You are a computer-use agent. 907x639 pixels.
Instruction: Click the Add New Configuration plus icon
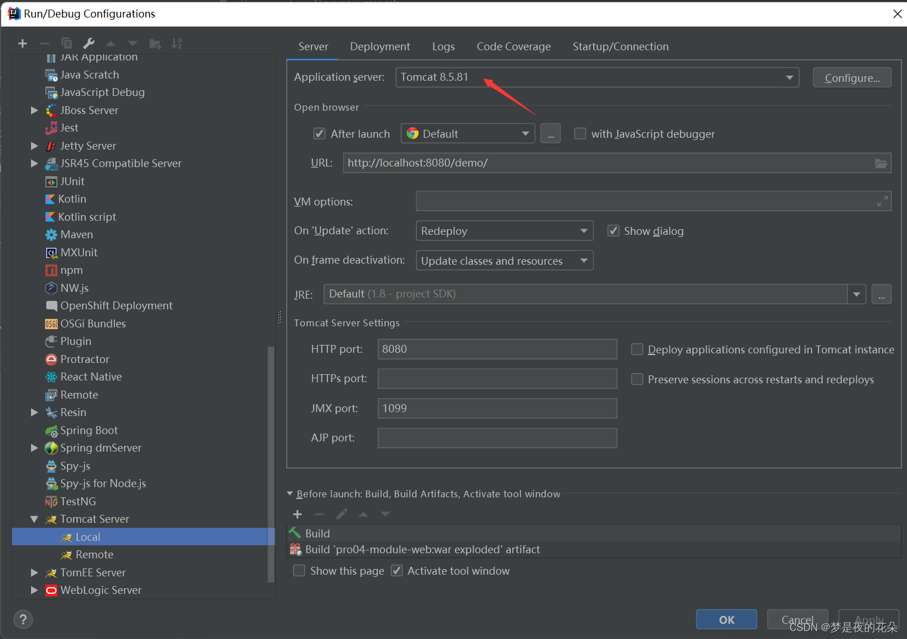23,43
